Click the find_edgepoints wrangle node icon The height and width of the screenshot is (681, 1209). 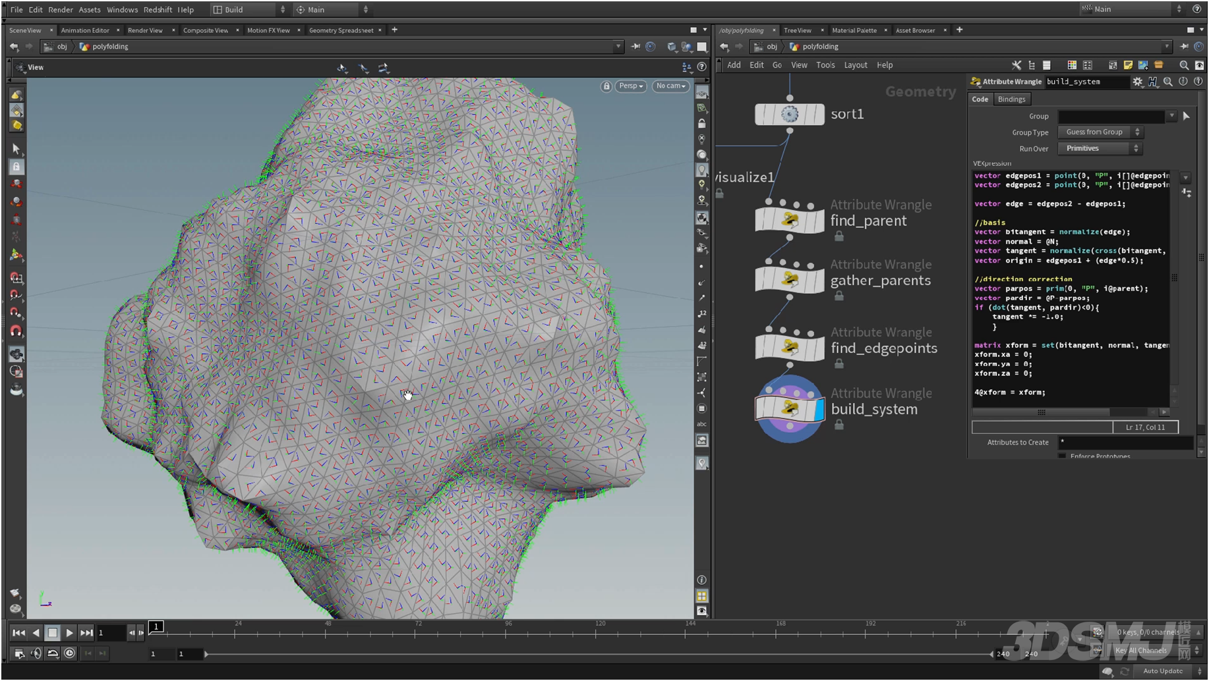coord(789,347)
